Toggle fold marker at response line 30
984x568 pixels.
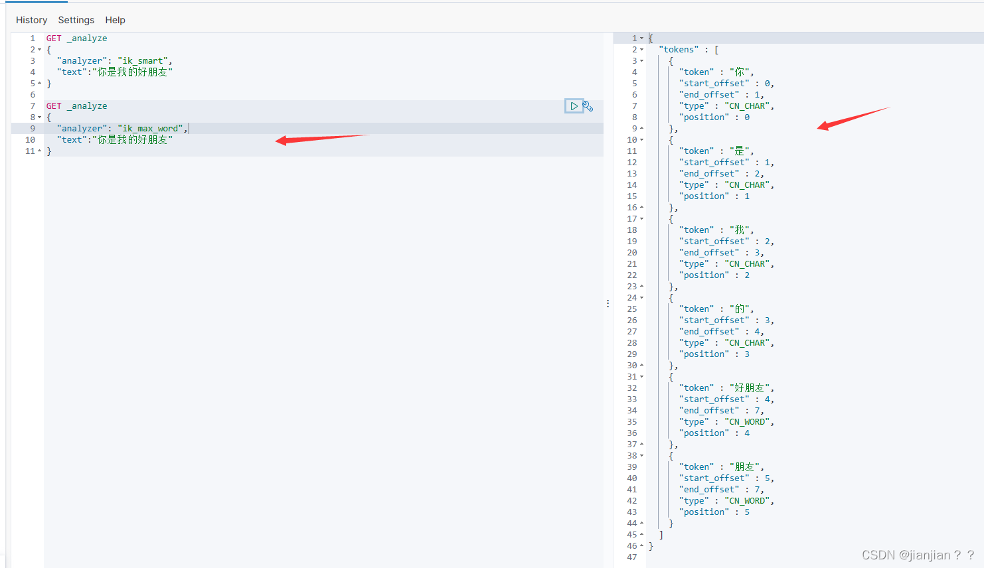coord(641,366)
